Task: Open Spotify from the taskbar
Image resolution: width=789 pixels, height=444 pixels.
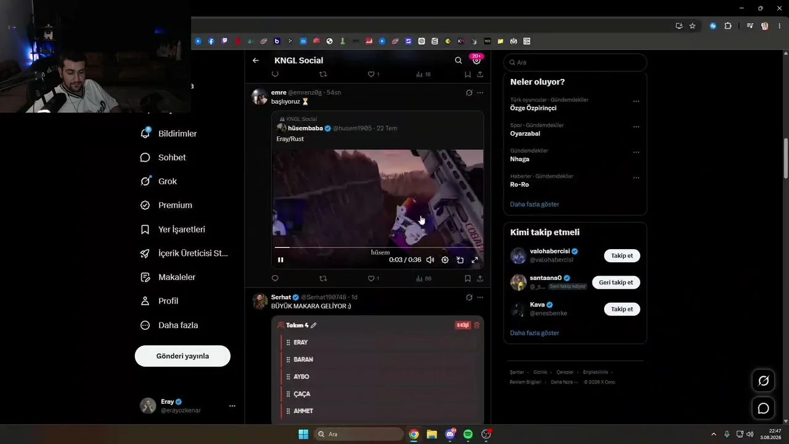Action: point(468,434)
